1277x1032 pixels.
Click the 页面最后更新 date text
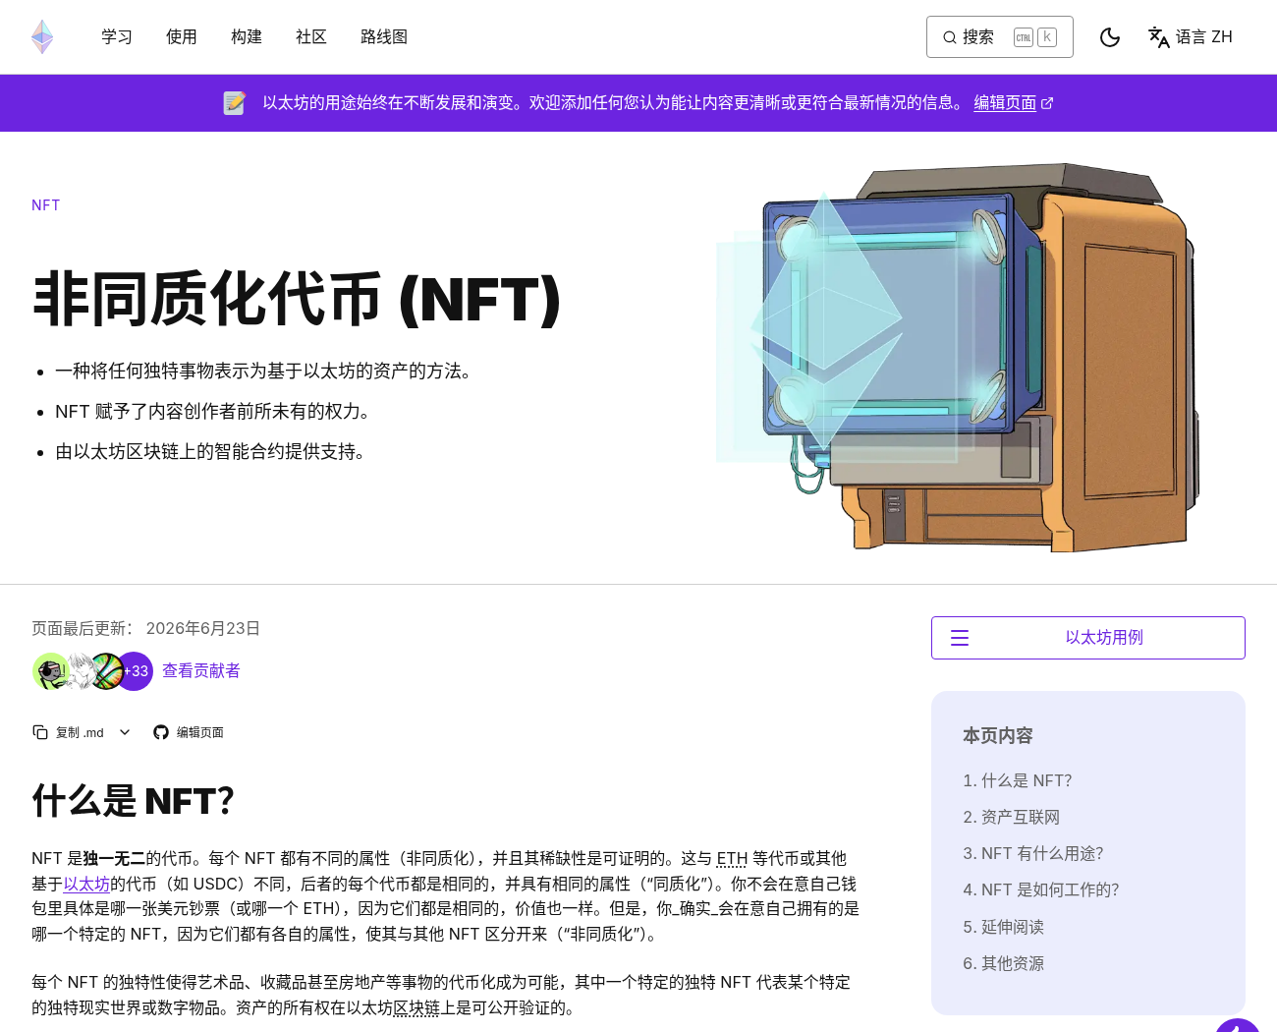click(146, 628)
